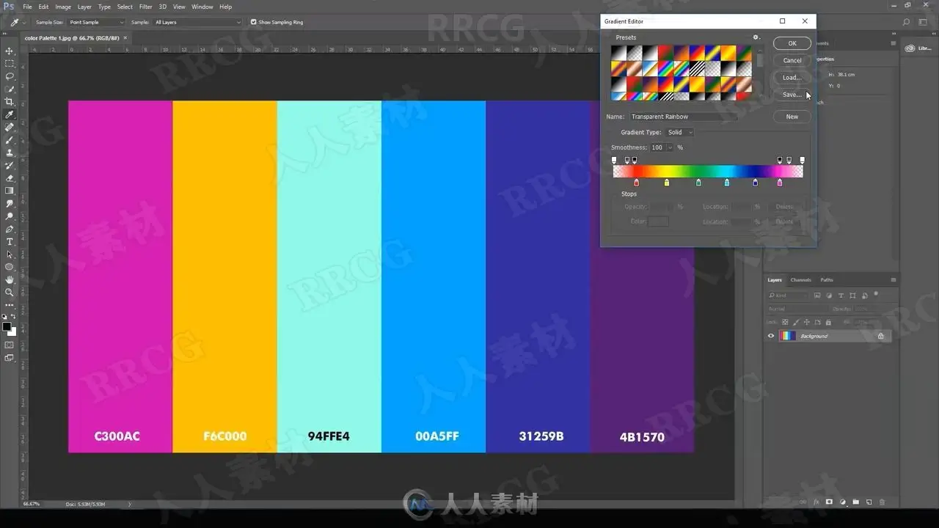Viewport: 939px width, 528px height.
Task: Switch to the Channels tab
Action: [800, 279]
